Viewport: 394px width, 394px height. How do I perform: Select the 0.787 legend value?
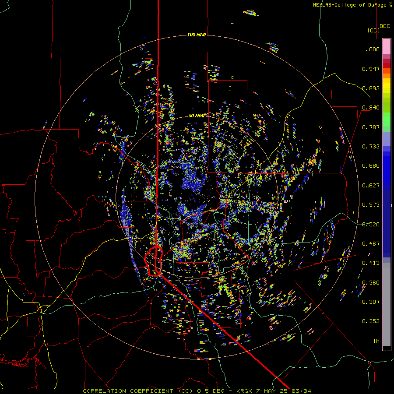371,127
